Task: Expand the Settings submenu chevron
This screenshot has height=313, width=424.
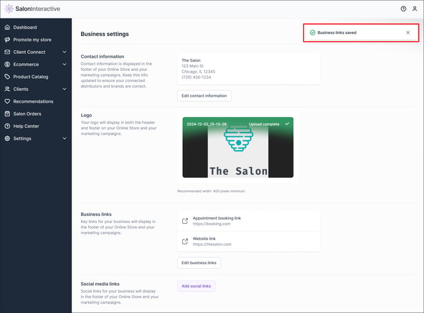Action: (x=65, y=139)
